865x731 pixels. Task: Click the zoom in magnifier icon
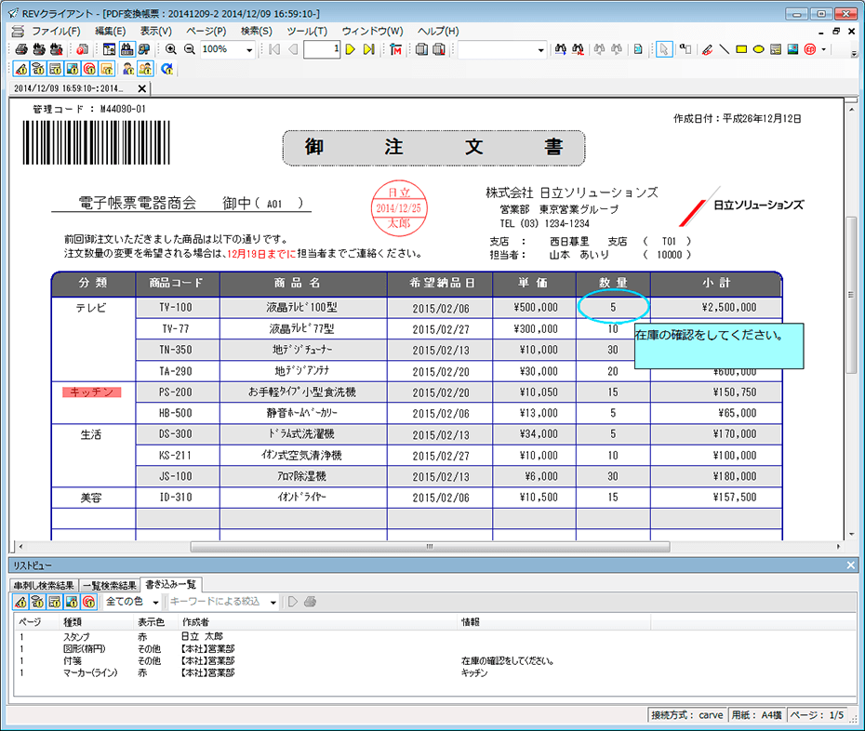171,49
